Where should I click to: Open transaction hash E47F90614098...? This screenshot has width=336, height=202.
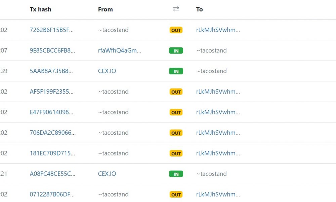[51, 112]
